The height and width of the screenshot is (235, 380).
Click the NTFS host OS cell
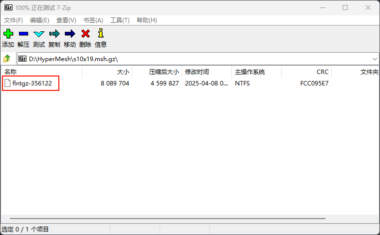coord(242,83)
